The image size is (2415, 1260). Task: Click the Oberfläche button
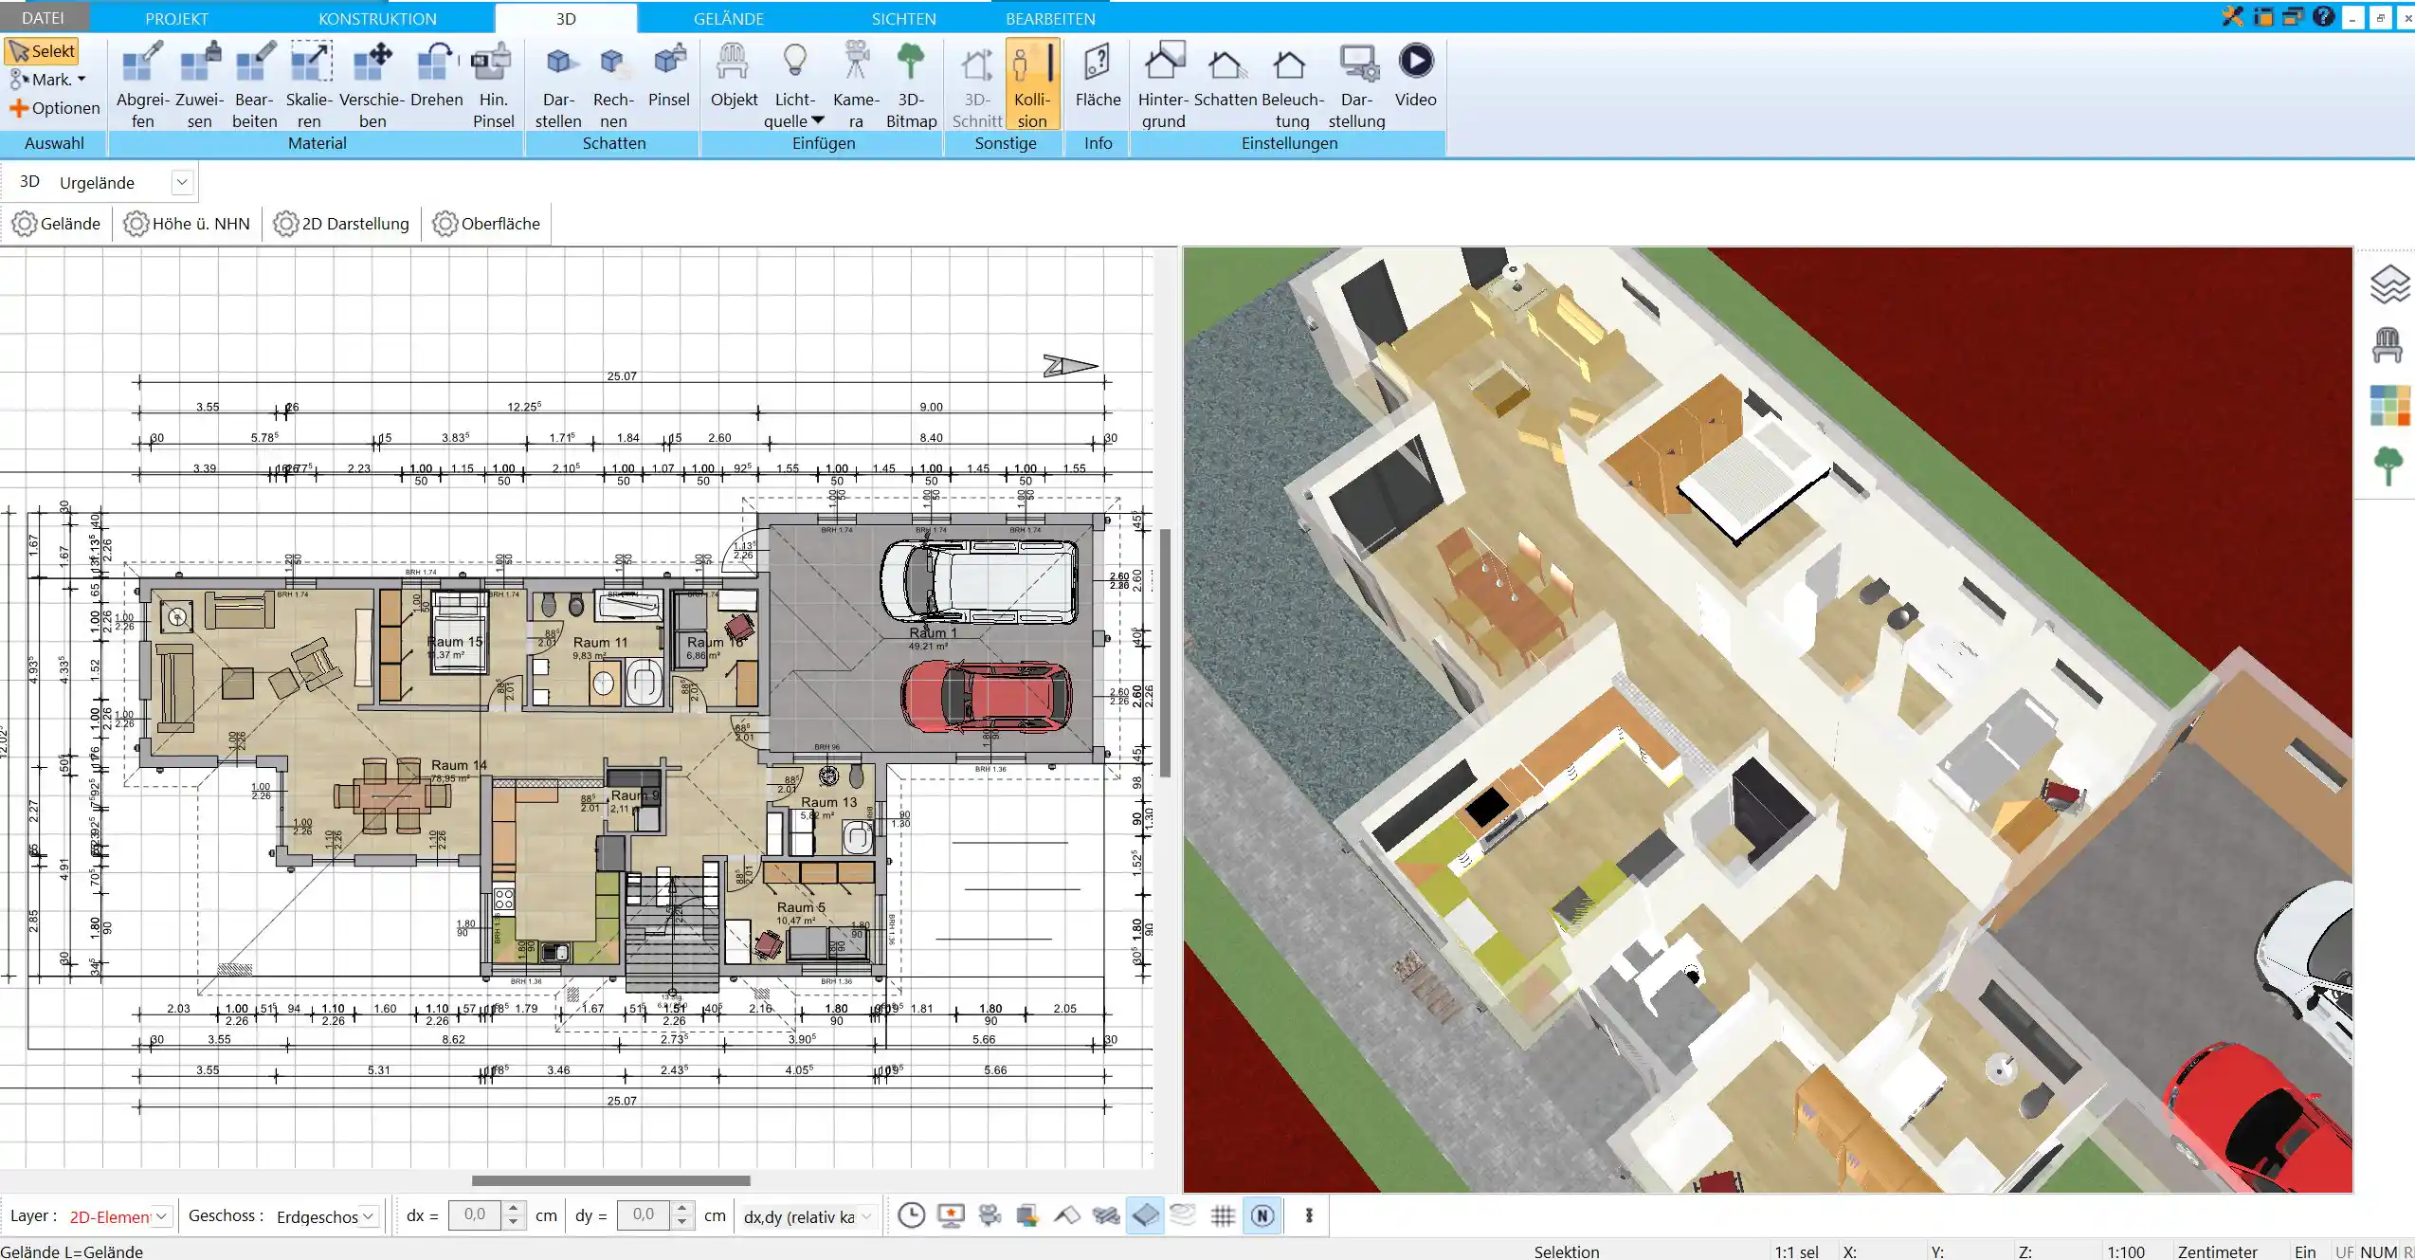point(486,224)
